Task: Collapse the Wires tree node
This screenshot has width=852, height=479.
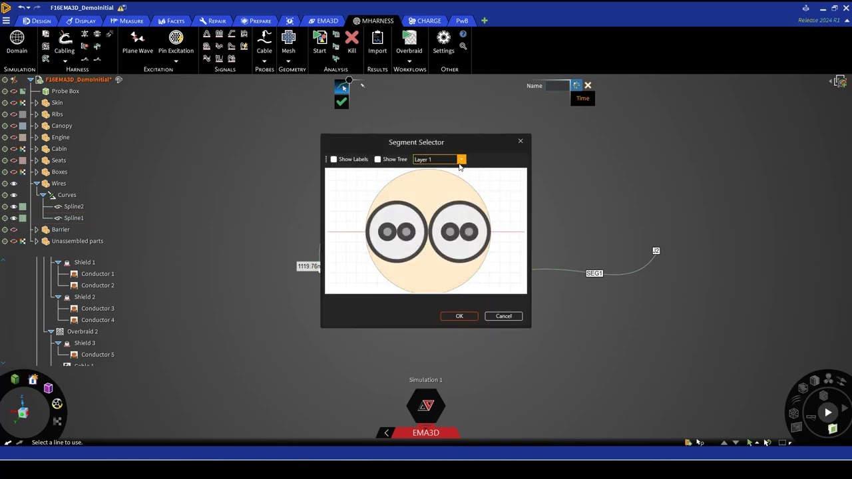Action: coord(37,184)
